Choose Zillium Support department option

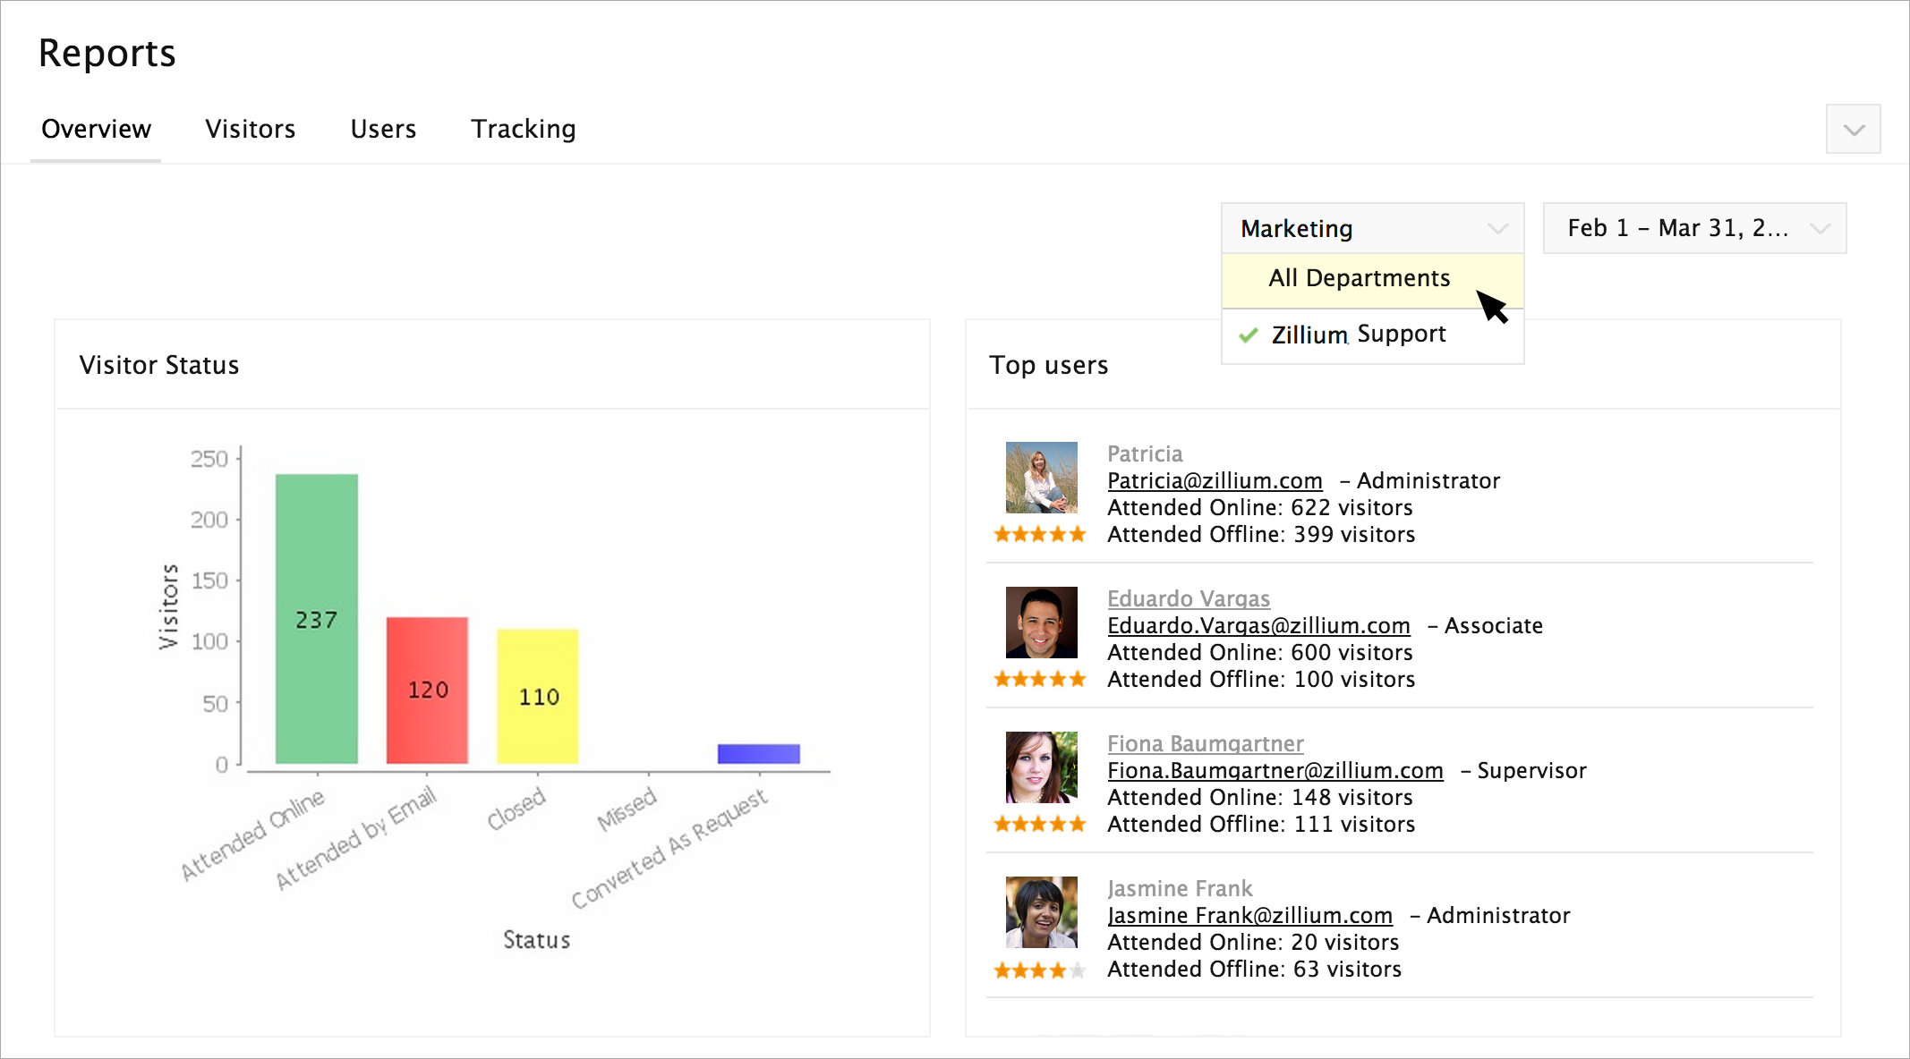coord(1359,335)
